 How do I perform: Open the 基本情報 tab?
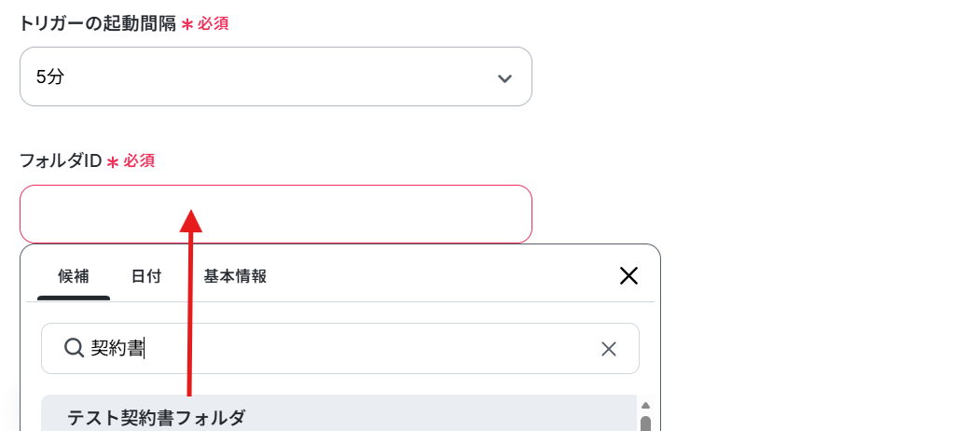point(235,276)
